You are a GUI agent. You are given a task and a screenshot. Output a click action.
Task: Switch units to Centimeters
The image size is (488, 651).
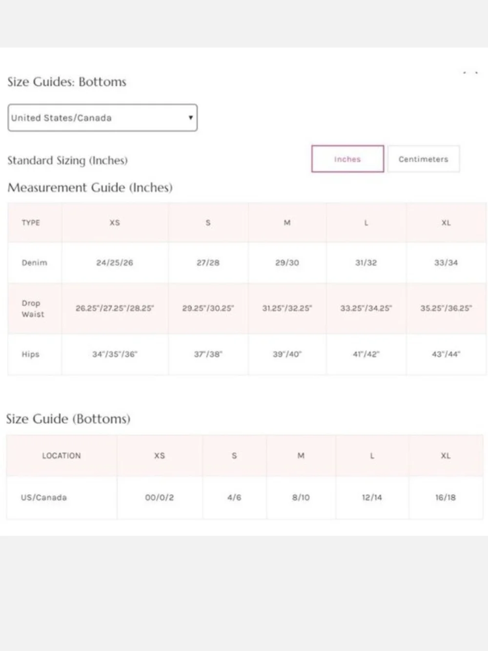click(423, 159)
